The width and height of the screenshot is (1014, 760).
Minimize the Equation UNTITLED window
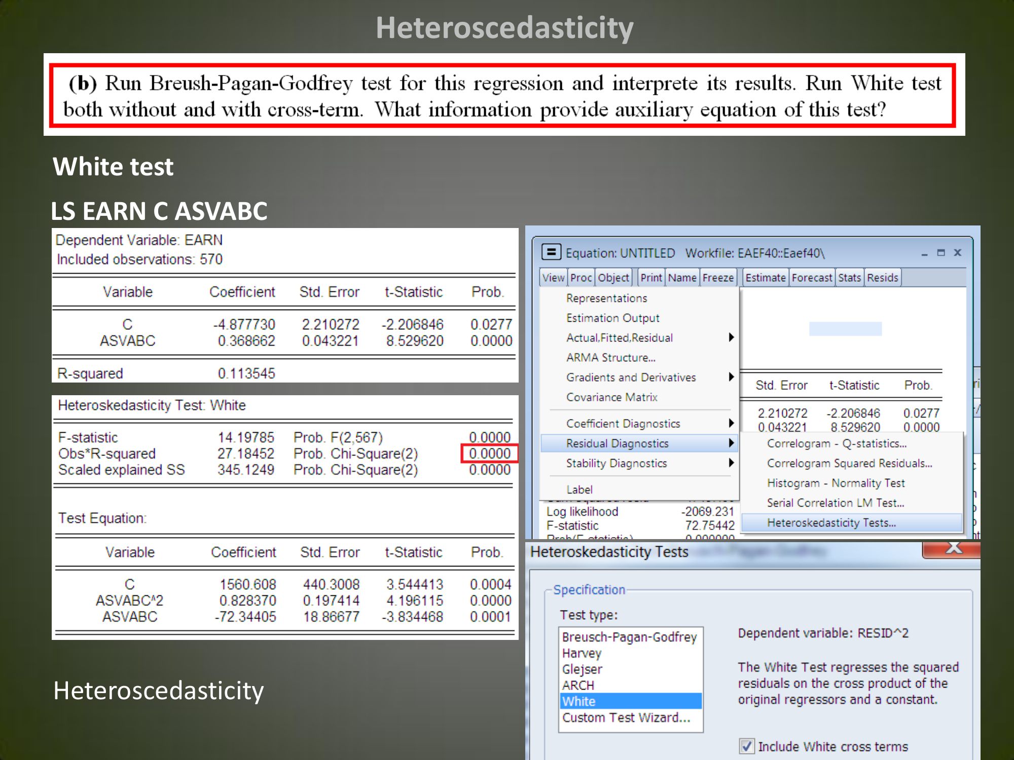point(924,253)
